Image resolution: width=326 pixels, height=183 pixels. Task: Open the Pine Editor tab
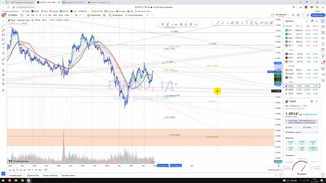tap(33, 175)
